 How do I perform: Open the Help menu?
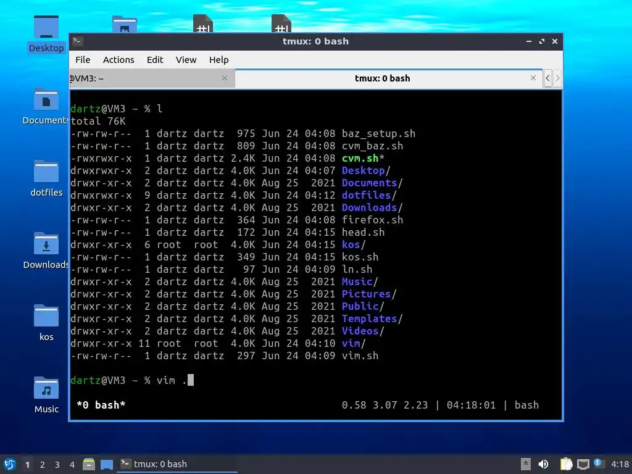tap(219, 60)
